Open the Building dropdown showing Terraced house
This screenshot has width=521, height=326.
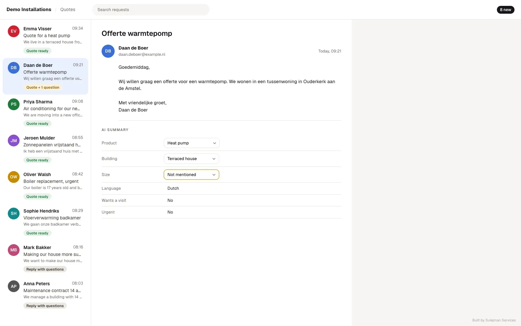(x=191, y=159)
